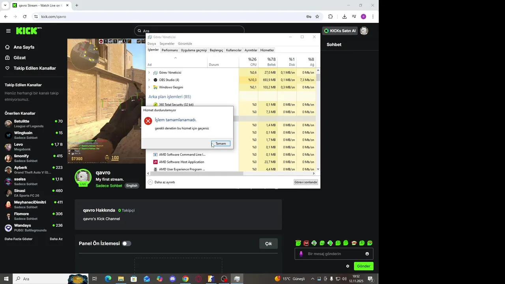505x284 pixels.
Task: Click the sort chevron above the Ad column
Action: tap(176, 58)
